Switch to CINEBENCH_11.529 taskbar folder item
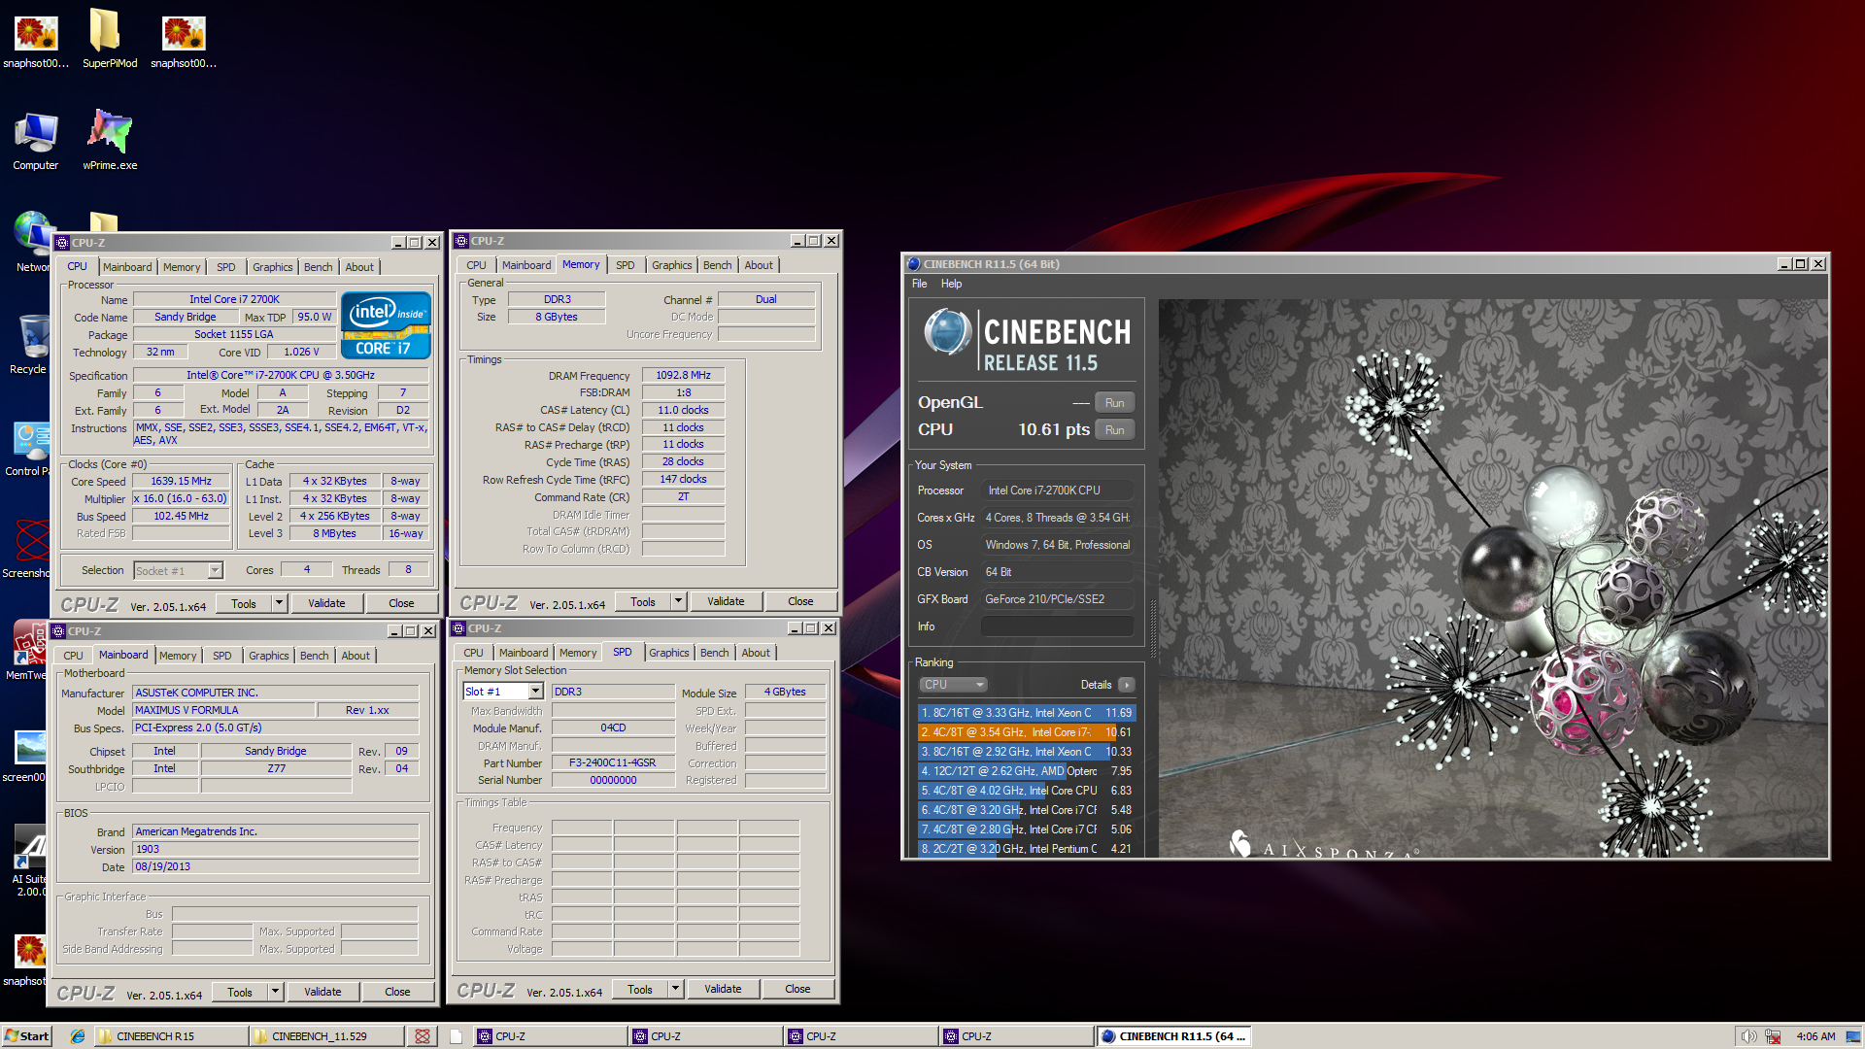The width and height of the screenshot is (1865, 1049). pyautogui.click(x=324, y=1036)
